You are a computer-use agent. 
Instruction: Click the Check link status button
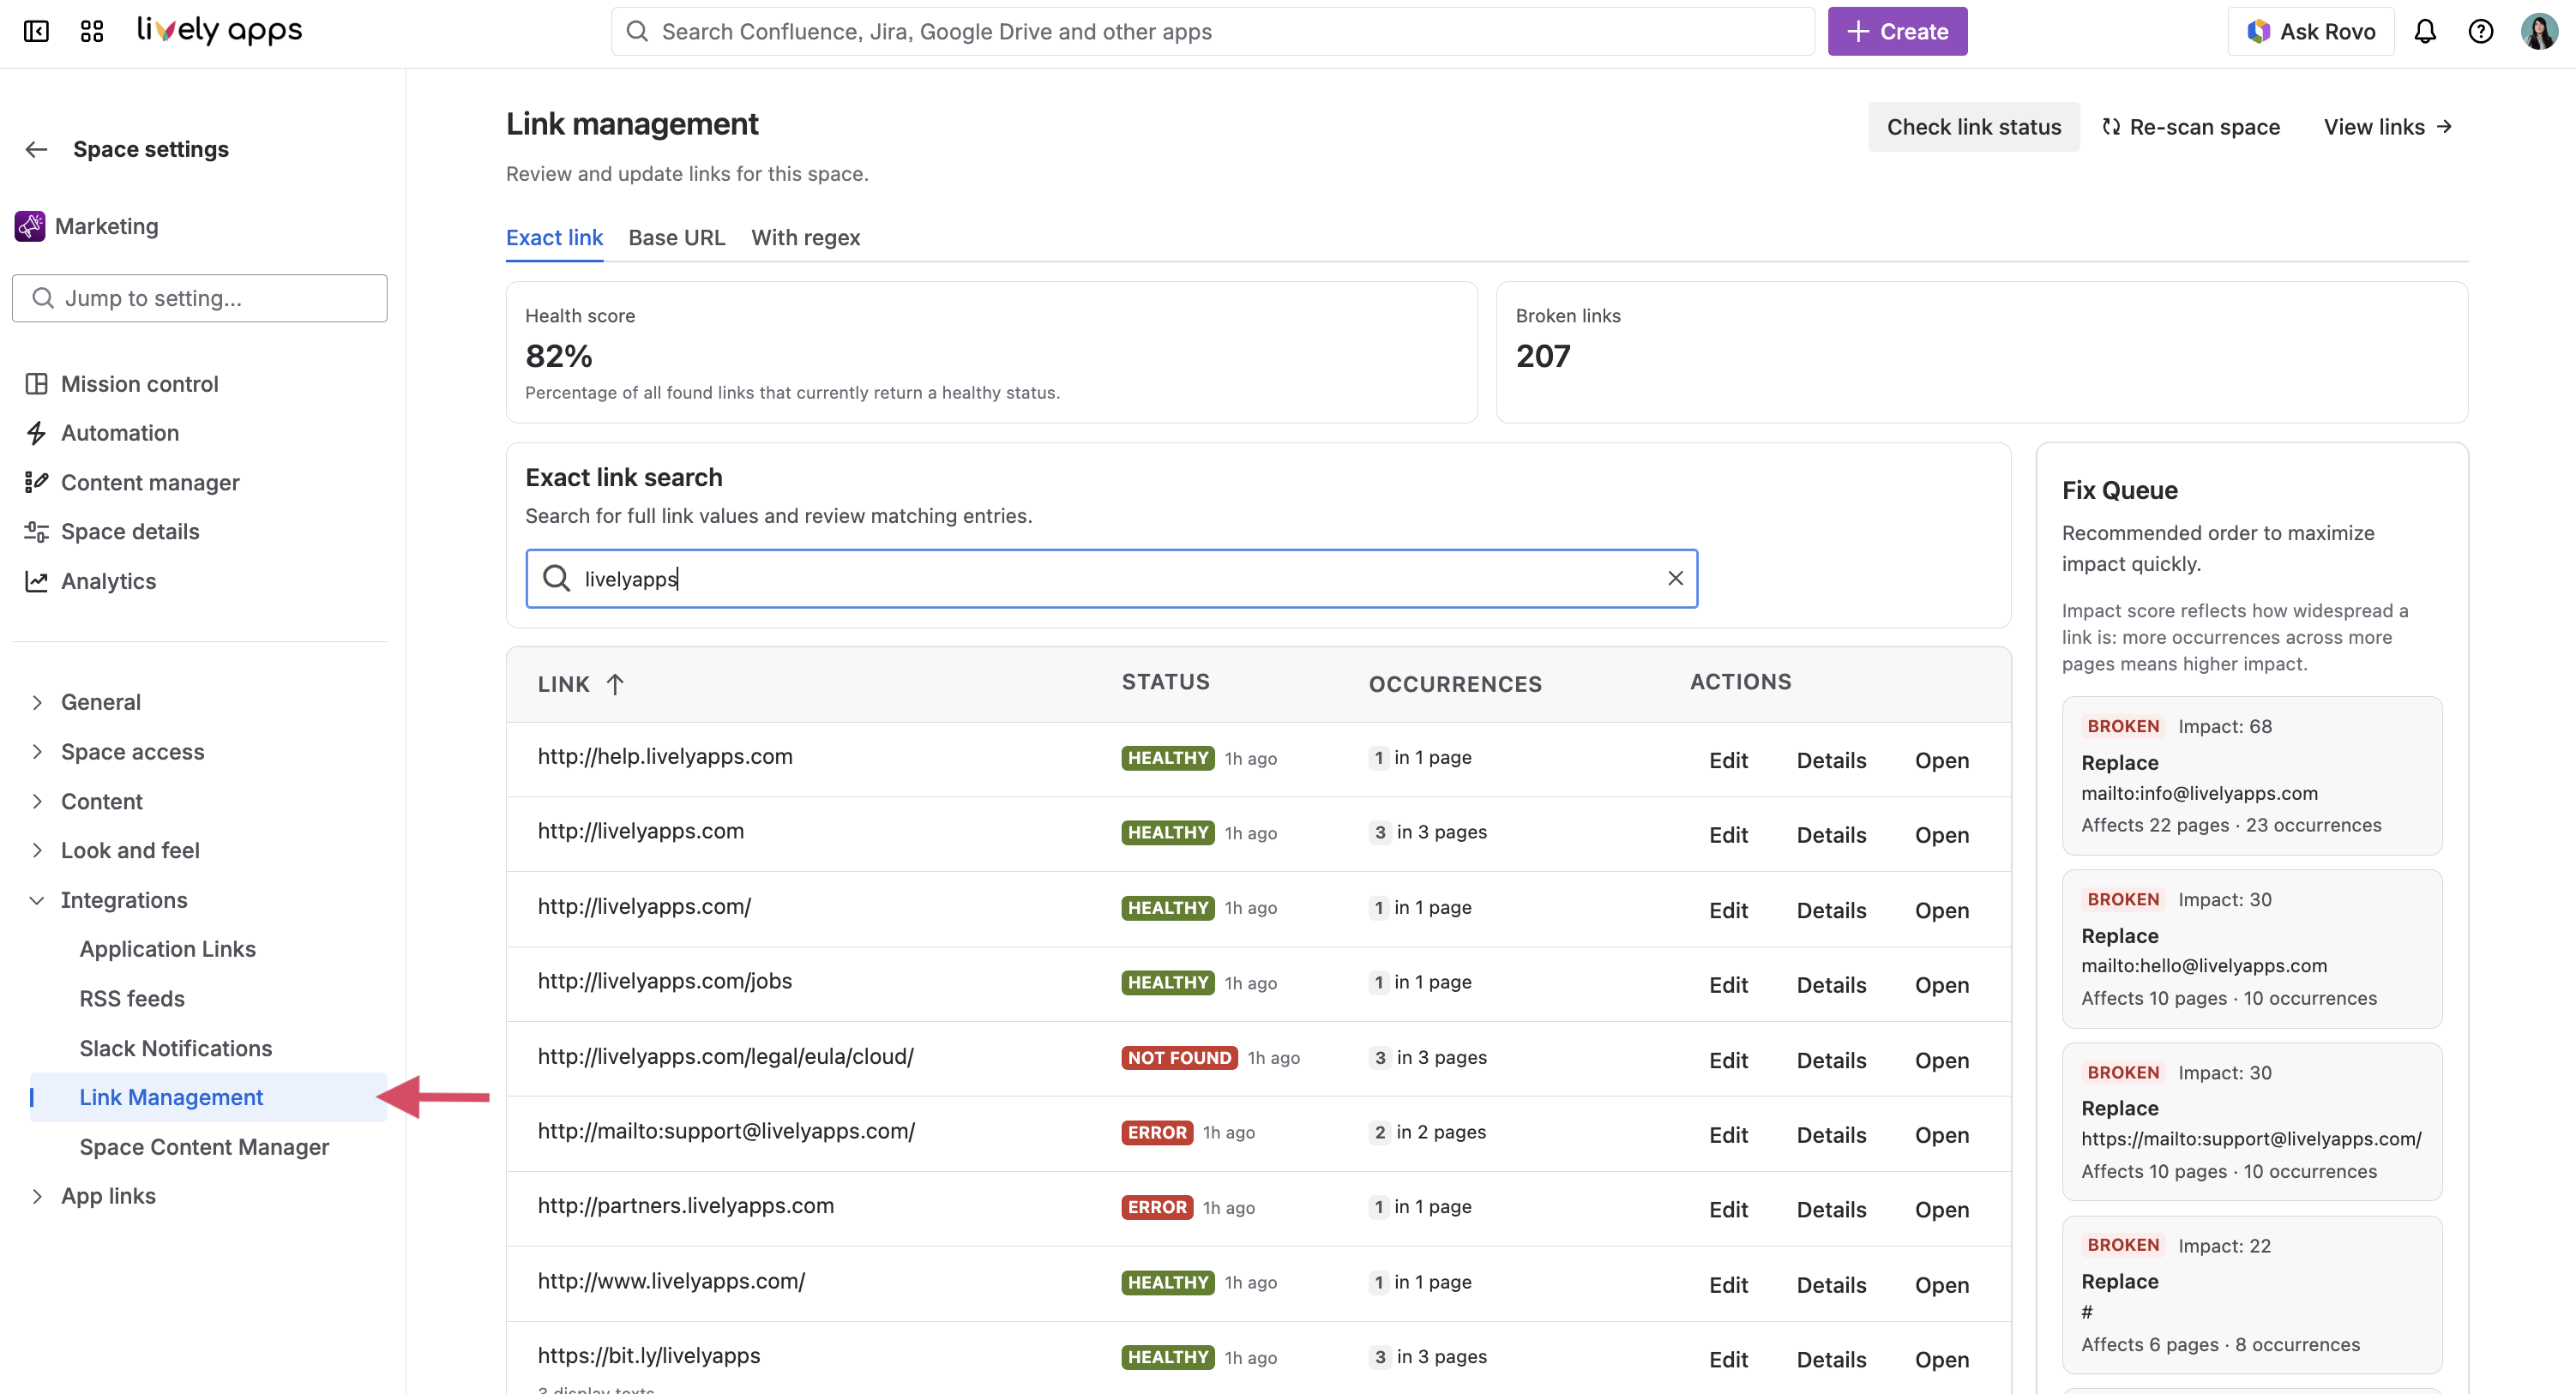[x=1973, y=127]
